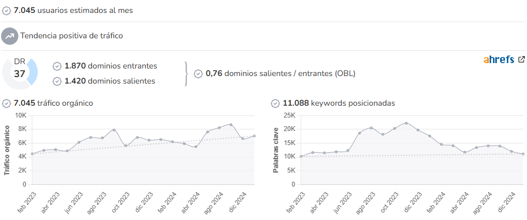The width and height of the screenshot is (527, 220).
Task: Select '1.420 dominios salientes' text
Action: click(x=110, y=81)
